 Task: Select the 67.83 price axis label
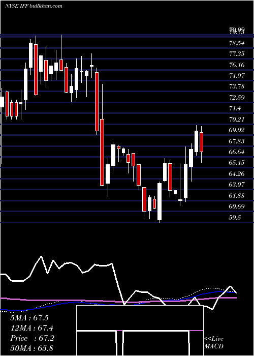[x=237, y=141]
